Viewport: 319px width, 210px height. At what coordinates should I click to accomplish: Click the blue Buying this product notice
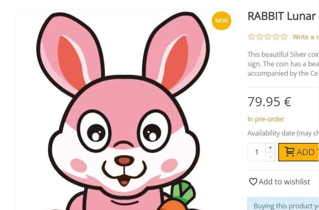(283, 204)
